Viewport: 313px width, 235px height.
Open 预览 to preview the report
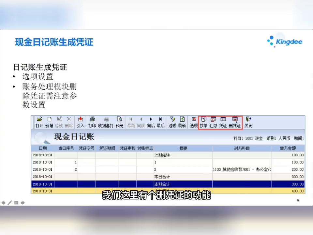pos(120,121)
